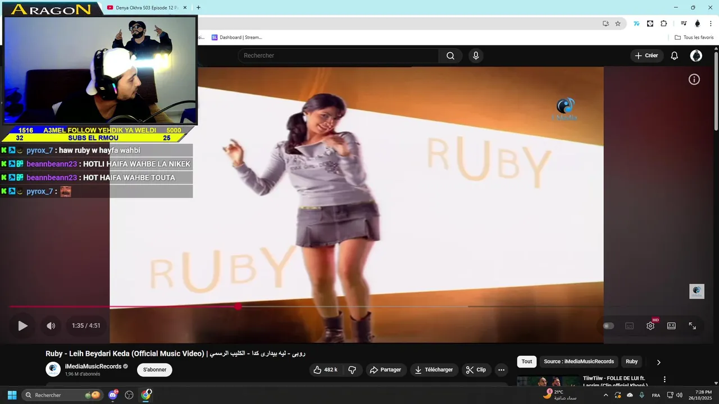Open the black-and-white square extension icon
The image size is (719, 404).
click(650, 24)
